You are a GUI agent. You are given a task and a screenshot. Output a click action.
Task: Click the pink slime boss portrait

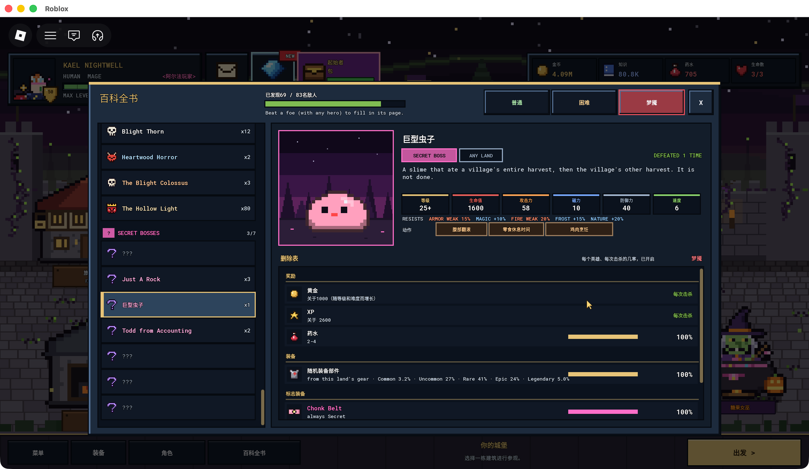[336, 188]
